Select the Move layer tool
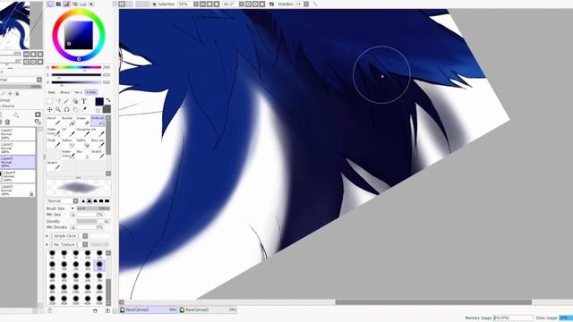 [x=50, y=109]
